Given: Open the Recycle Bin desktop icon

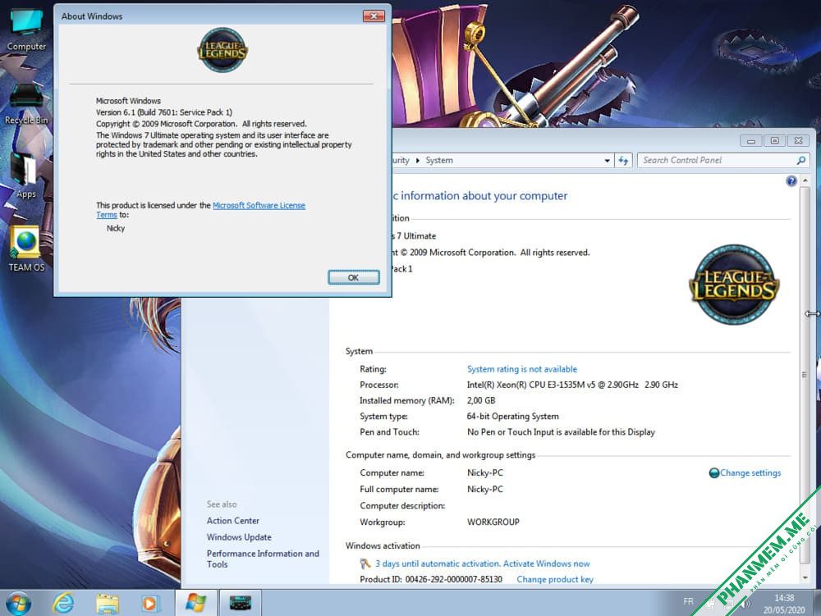Looking at the screenshot, I should click(x=26, y=105).
